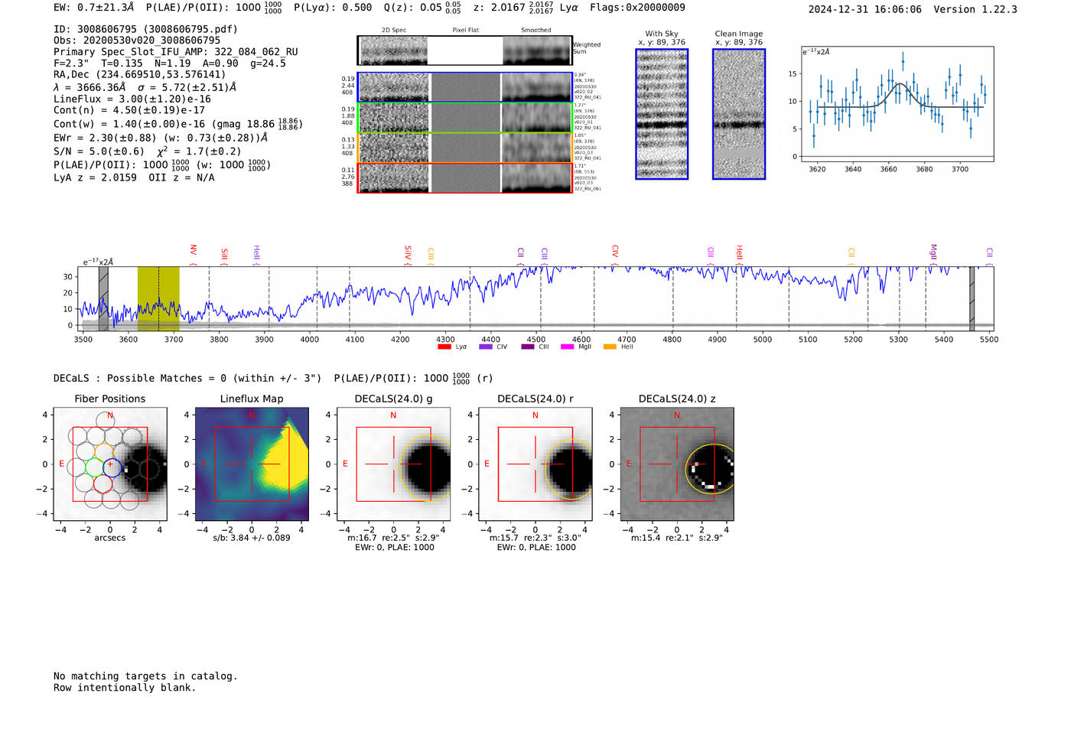The image size is (1071, 729).
Task: Click the orange HeII legend swatch
Action: coord(610,347)
